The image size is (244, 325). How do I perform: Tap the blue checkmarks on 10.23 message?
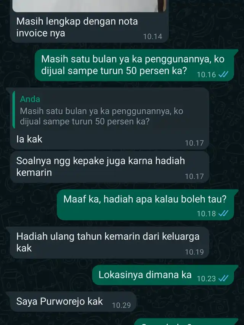click(223, 278)
